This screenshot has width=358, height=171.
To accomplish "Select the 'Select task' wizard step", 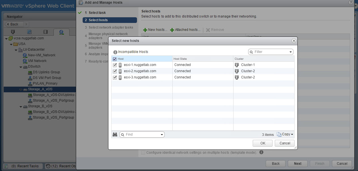I will coord(97,13).
